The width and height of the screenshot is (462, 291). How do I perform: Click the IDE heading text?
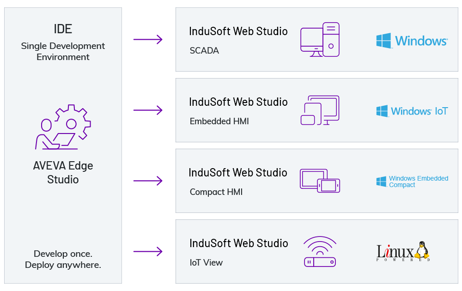pyautogui.click(x=63, y=29)
